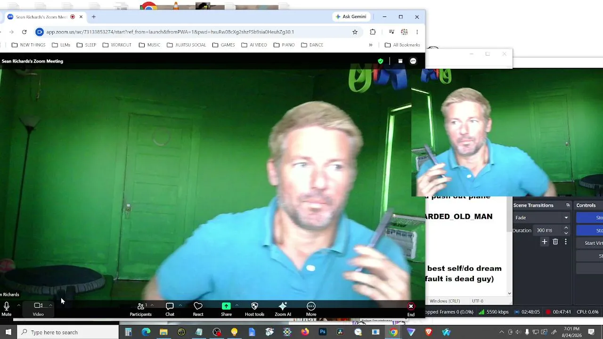Viewport: 603px width, 339px height.
Task: Click the Notepad scroll down arrow
Action: click(509, 293)
